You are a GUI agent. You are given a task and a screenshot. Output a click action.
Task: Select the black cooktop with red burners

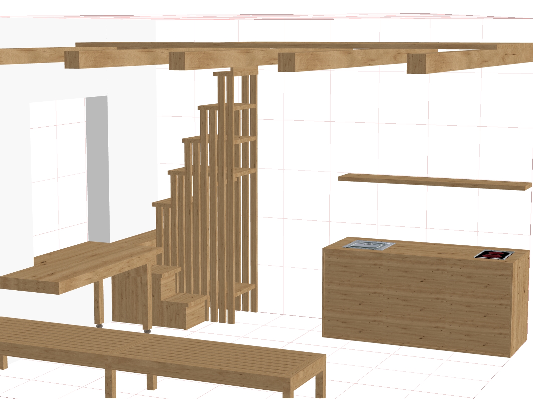[x=494, y=255]
